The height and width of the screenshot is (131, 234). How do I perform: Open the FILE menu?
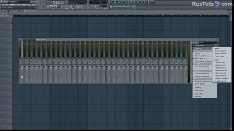click(3, 5)
